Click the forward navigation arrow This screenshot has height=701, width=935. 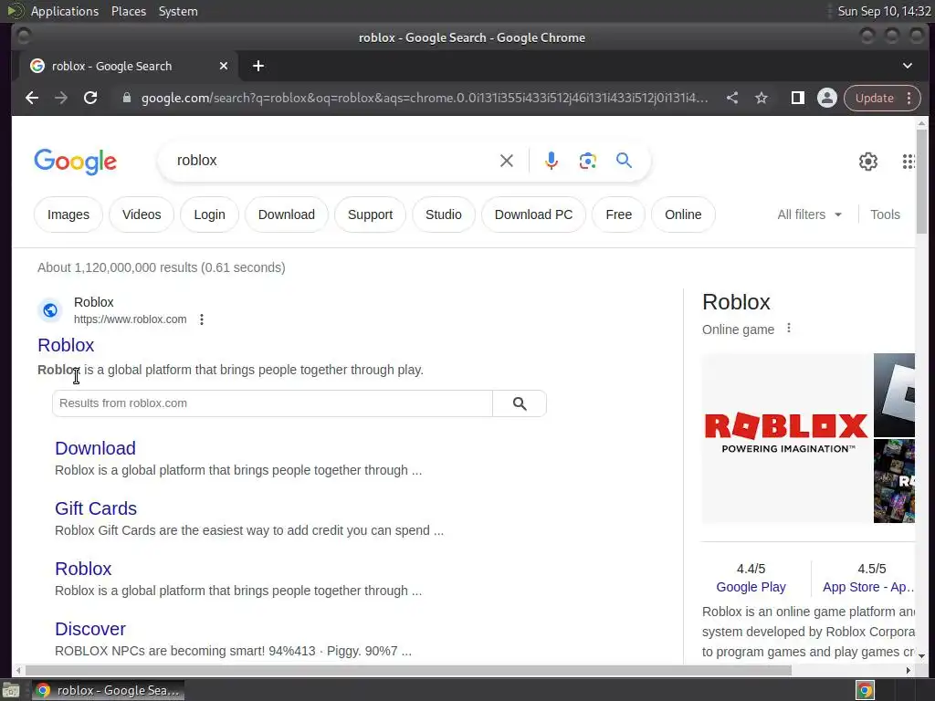[61, 98]
